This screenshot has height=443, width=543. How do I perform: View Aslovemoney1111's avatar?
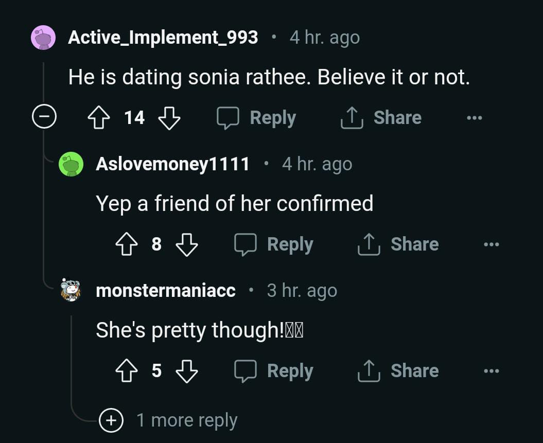pyautogui.click(x=71, y=164)
